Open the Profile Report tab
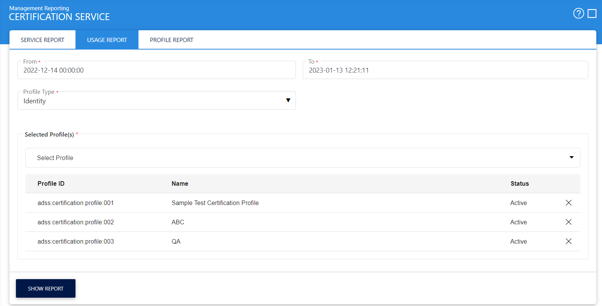The image size is (602, 306). click(x=171, y=40)
